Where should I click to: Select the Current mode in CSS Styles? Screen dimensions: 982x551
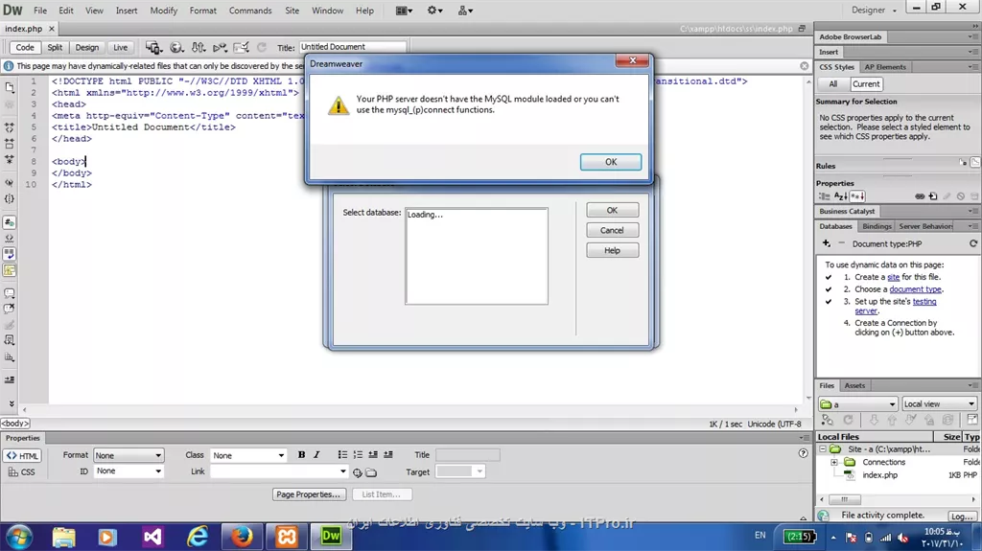coord(866,84)
